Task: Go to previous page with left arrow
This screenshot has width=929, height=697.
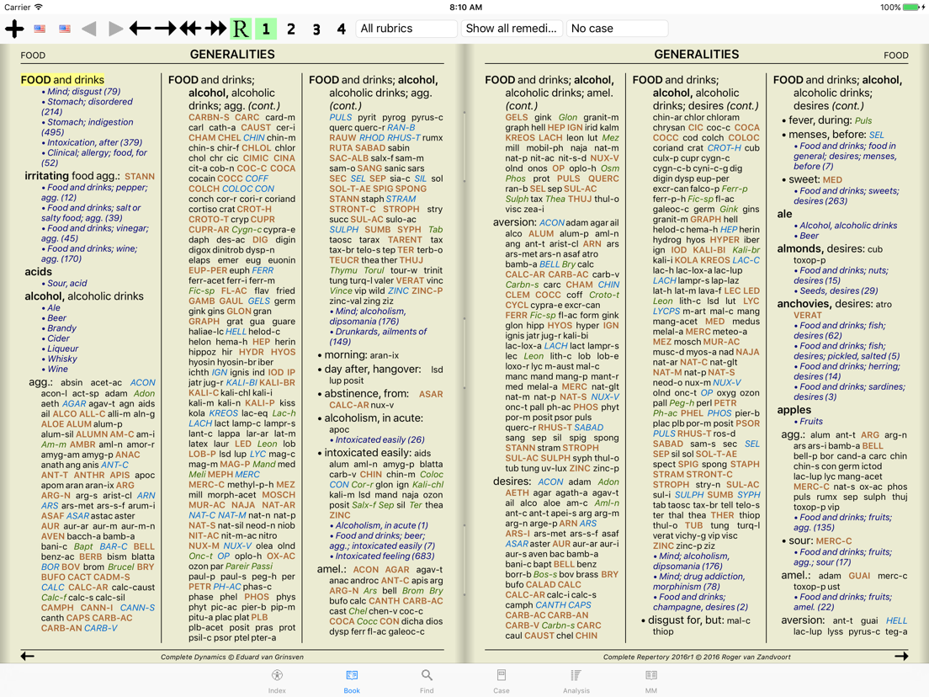Action: click(140, 29)
